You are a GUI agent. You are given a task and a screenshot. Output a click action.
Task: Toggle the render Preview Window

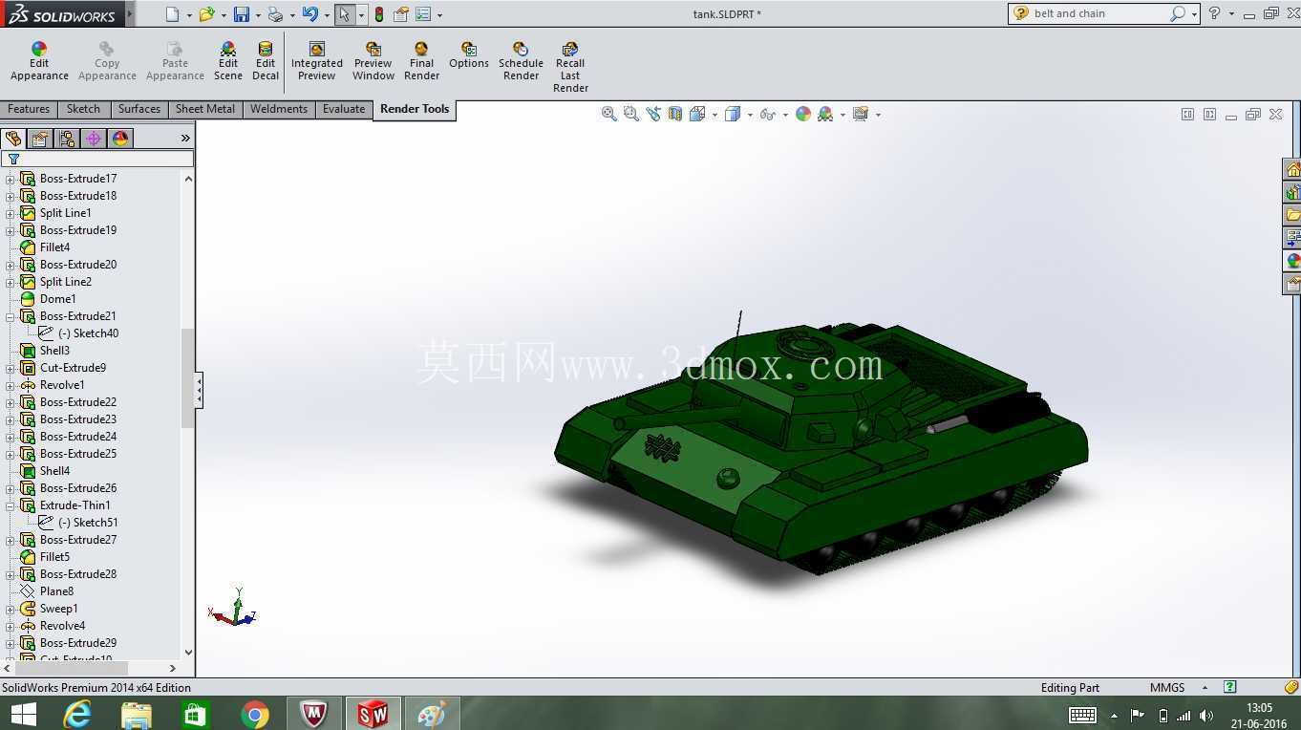point(373,61)
